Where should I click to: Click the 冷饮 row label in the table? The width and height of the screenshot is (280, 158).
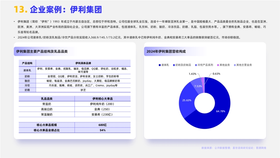27,85
